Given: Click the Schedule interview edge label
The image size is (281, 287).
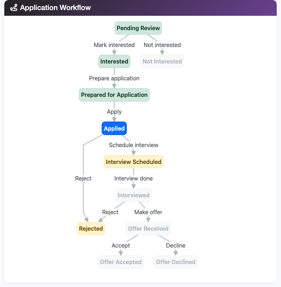Looking at the screenshot, I should [x=133, y=145].
